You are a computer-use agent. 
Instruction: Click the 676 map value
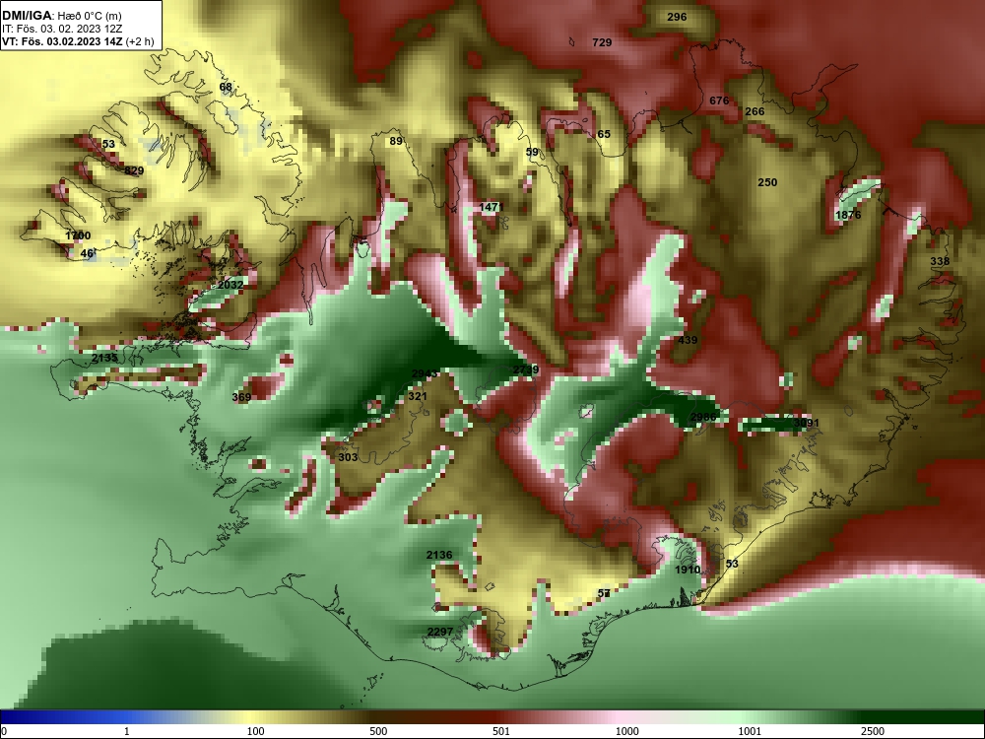coord(719,101)
